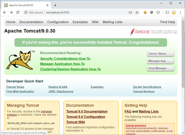Open the Chrome three-dot menu
The height and width of the screenshot is (135, 185).
(181, 12)
